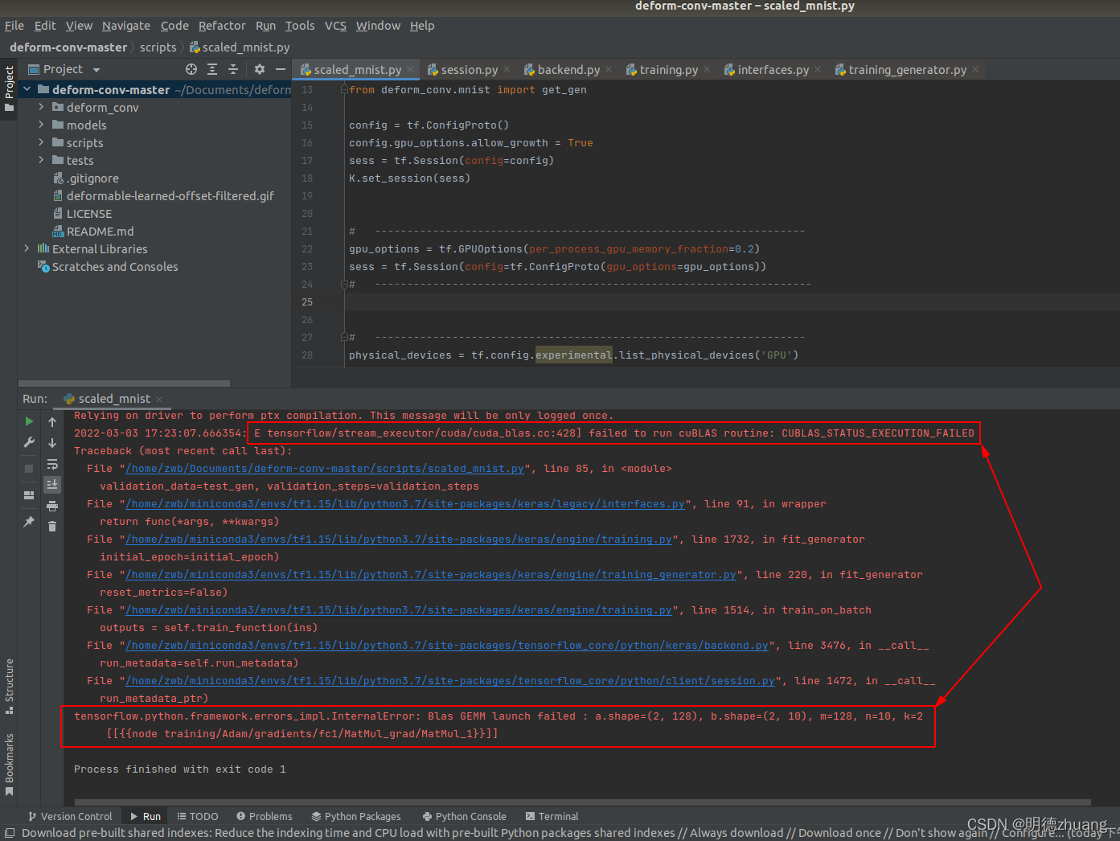This screenshot has height=841, width=1120.
Task: Open the Navigate menu
Action: click(x=126, y=26)
